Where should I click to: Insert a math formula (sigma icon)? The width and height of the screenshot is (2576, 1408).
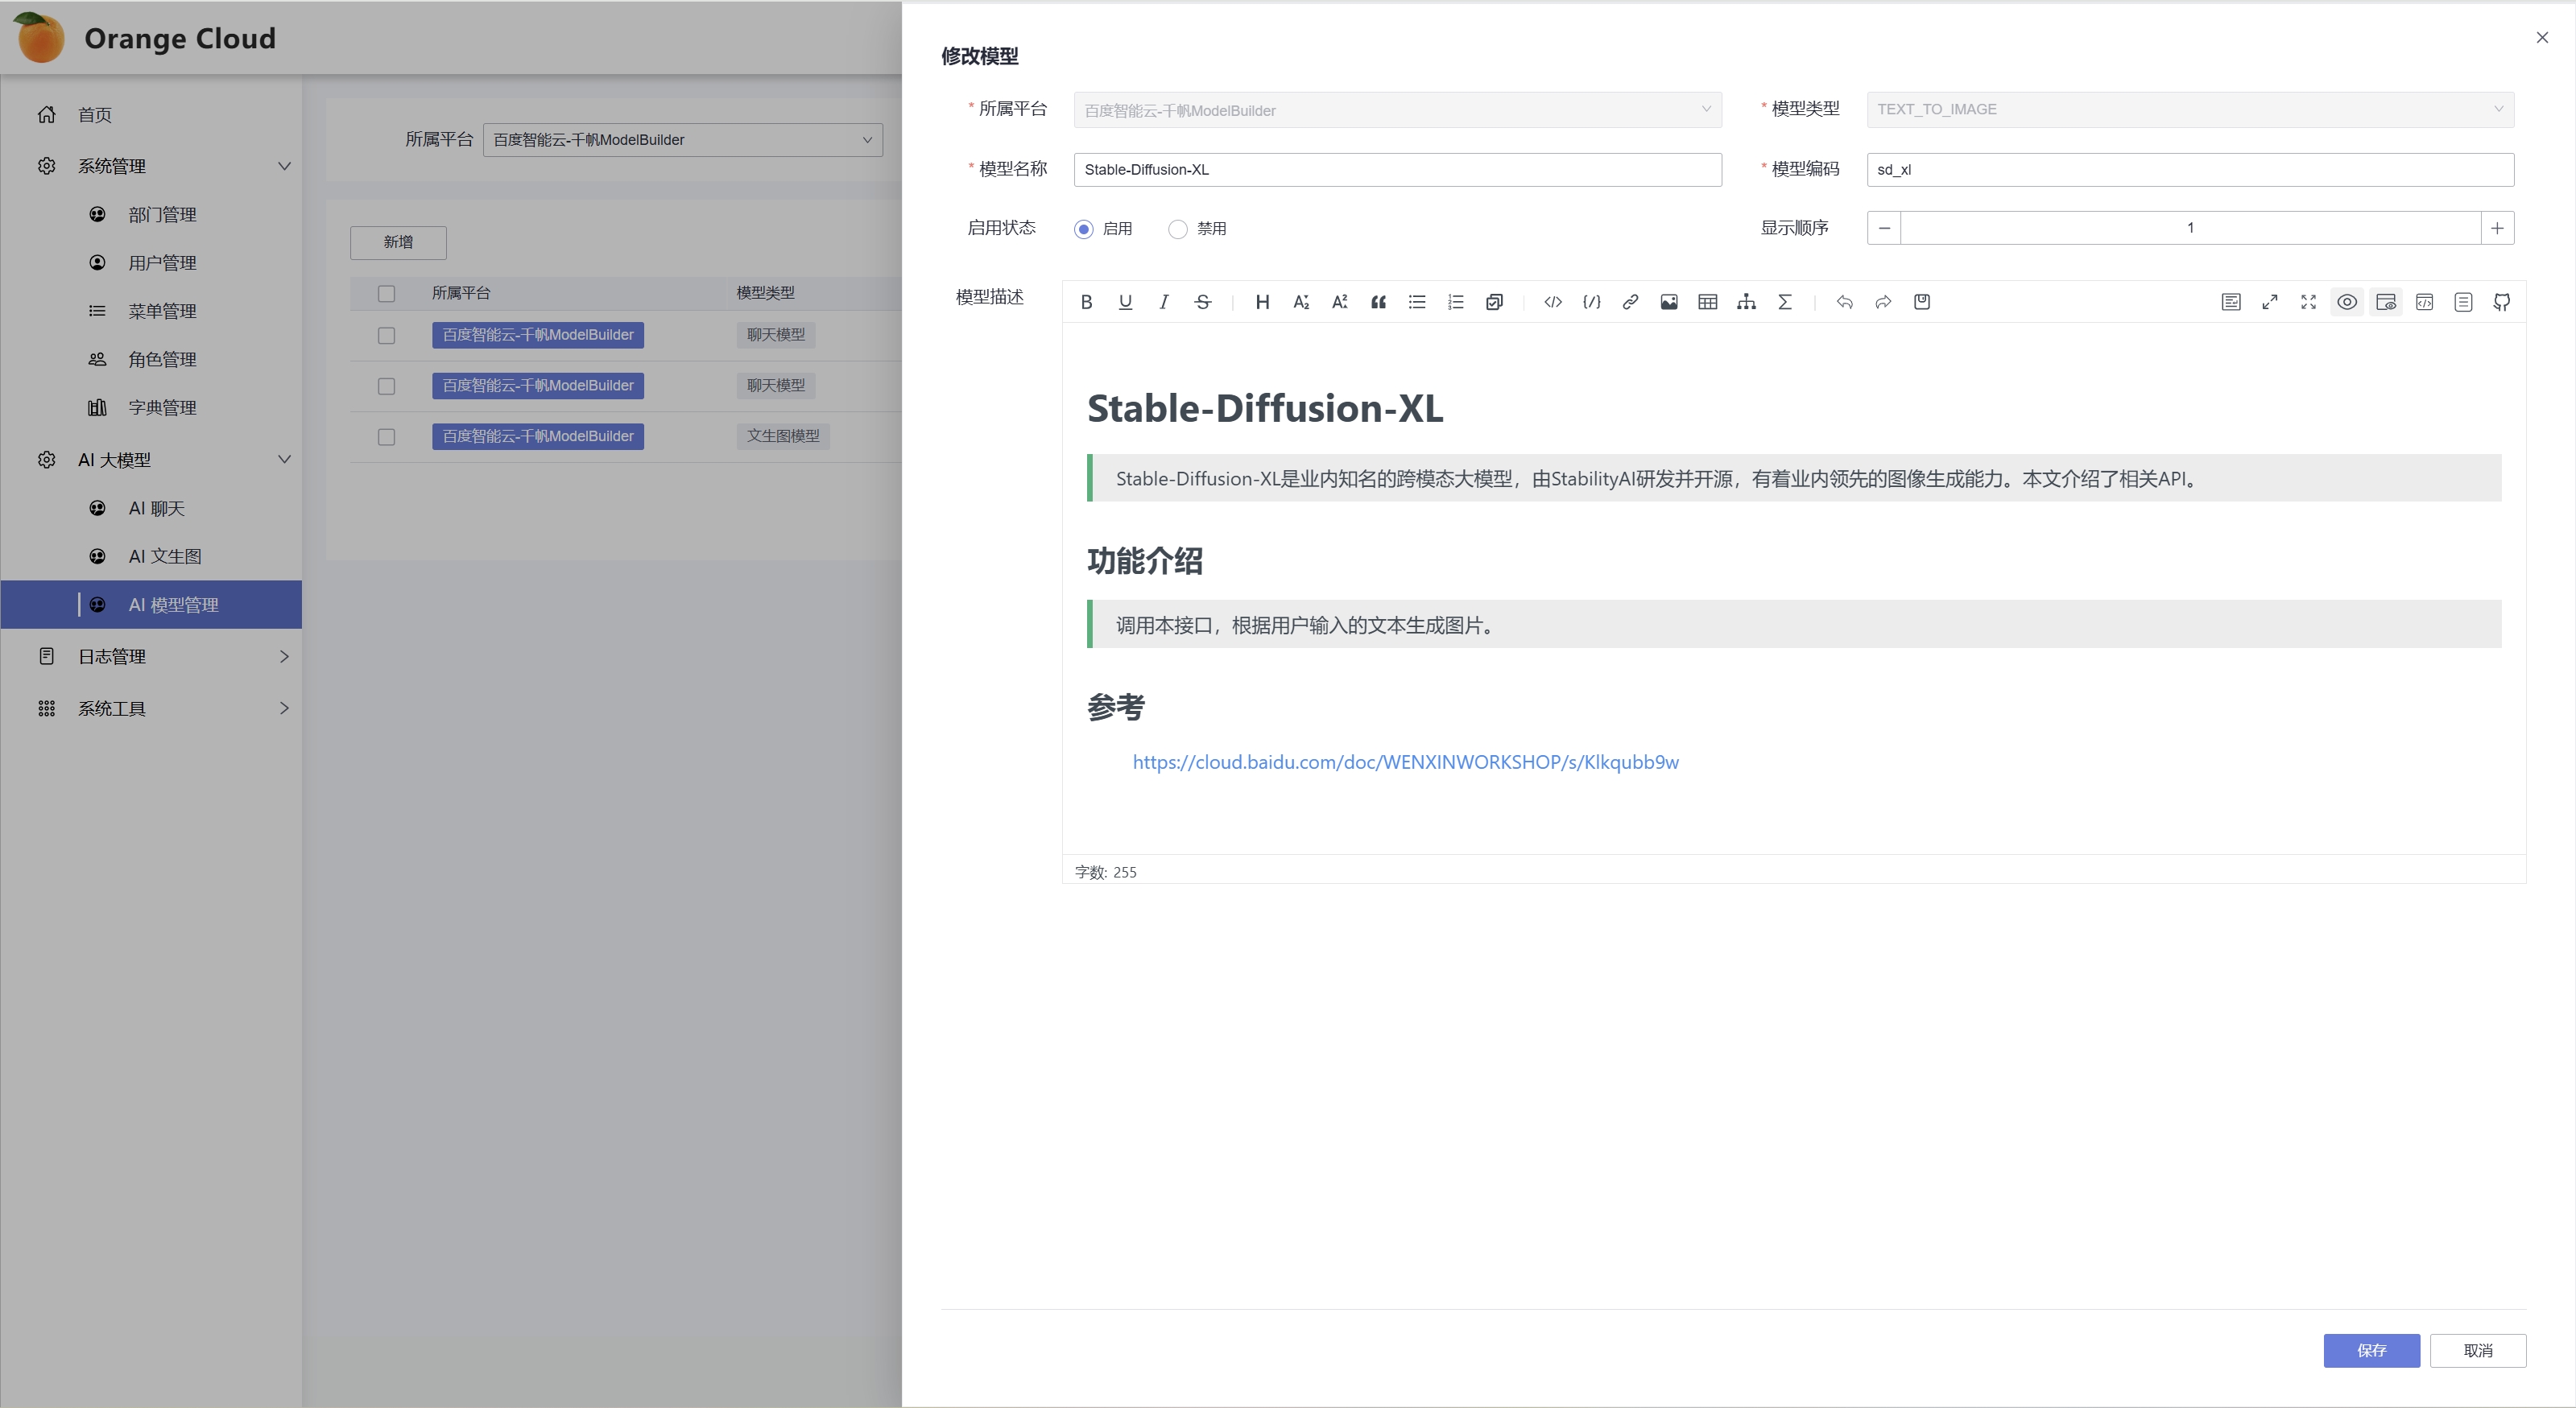point(1785,302)
